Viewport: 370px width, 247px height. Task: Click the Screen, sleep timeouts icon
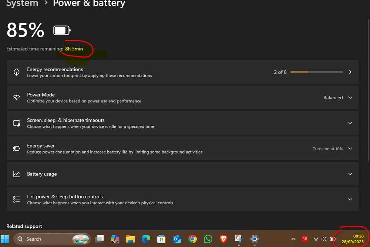(x=17, y=123)
